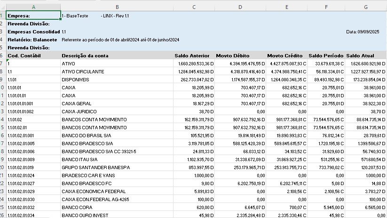Click the '1 - BaseTeste - LINX - Rev 1.1' cell

[117, 16]
